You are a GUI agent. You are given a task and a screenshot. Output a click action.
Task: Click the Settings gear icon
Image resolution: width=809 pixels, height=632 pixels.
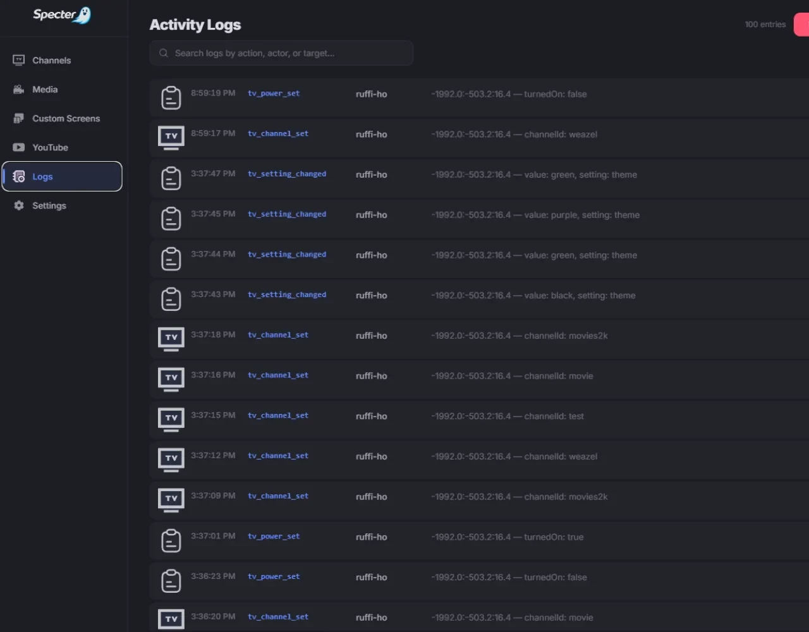click(x=19, y=205)
